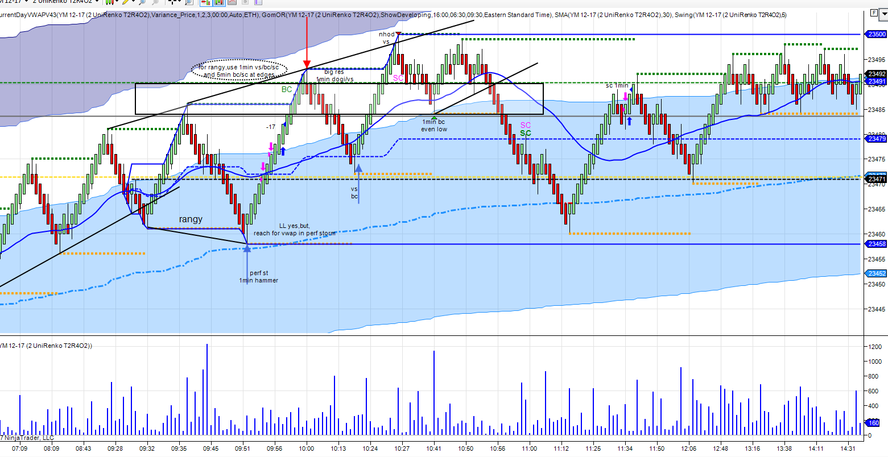Click the CurrentDayVWAPV43 indicator label

tap(130, 15)
